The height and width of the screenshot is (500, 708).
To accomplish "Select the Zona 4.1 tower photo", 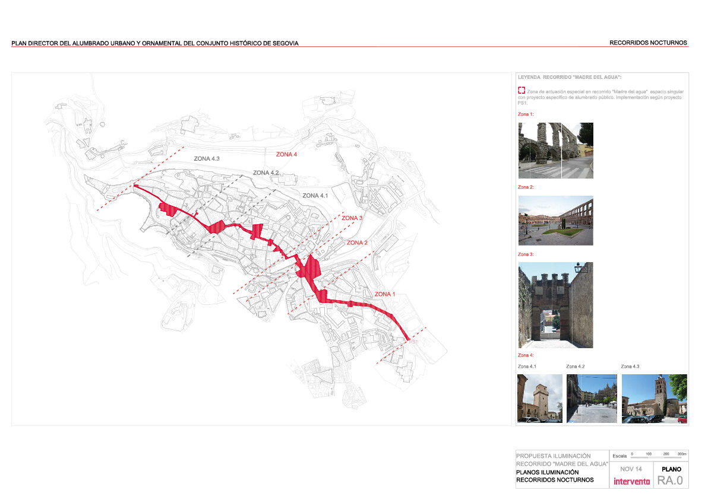I will 539,398.
